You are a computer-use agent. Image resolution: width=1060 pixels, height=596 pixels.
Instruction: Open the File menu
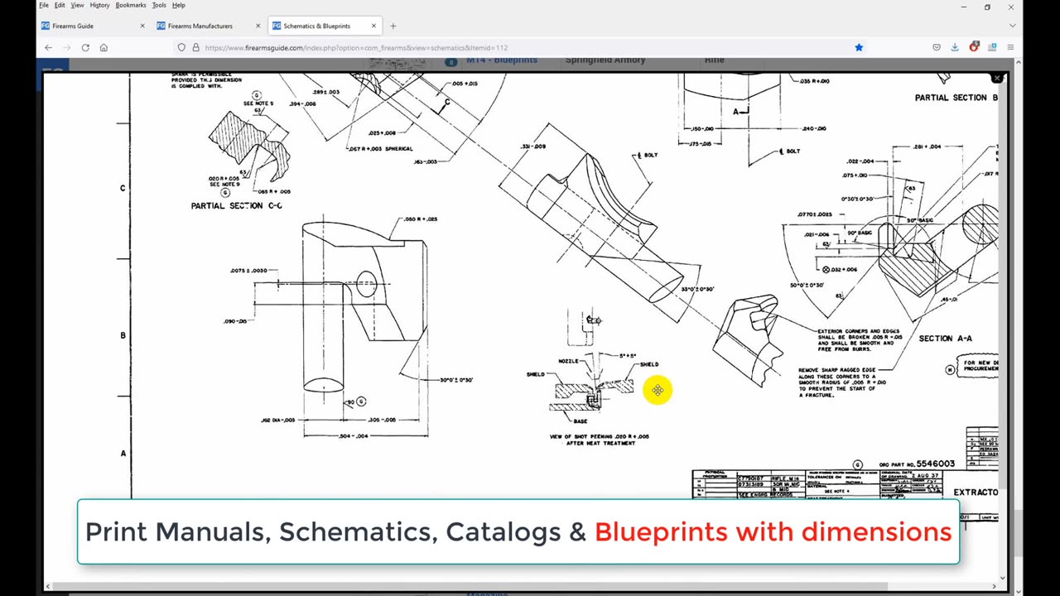point(44,5)
